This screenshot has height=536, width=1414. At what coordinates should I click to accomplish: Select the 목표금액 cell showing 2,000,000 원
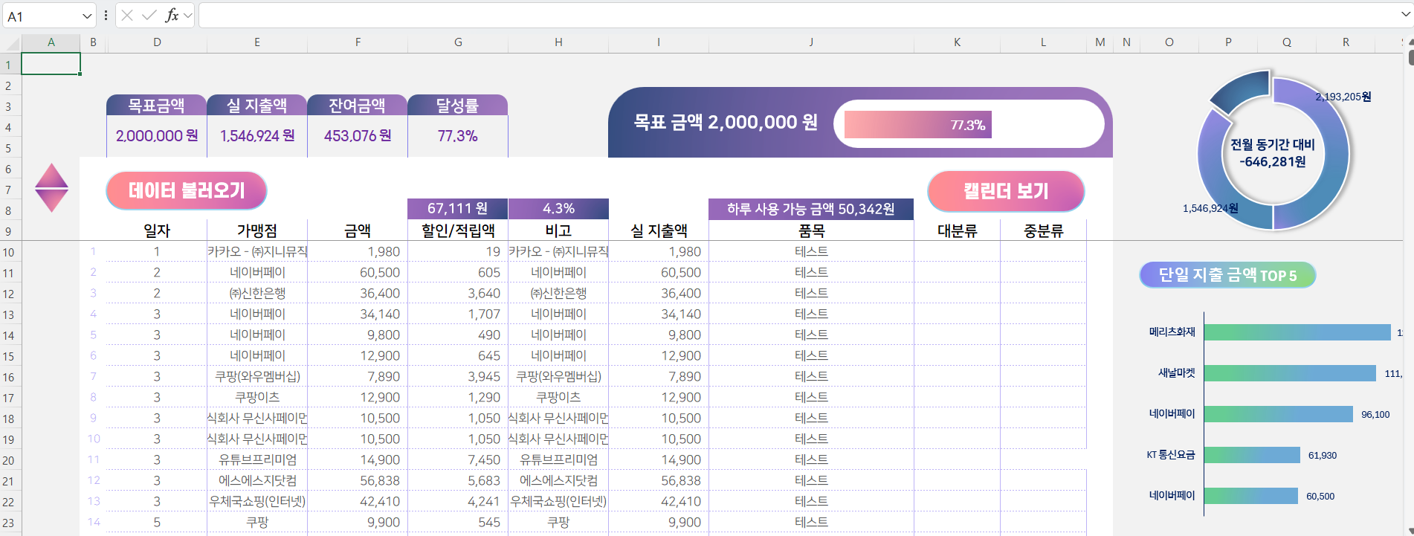pyautogui.click(x=157, y=136)
